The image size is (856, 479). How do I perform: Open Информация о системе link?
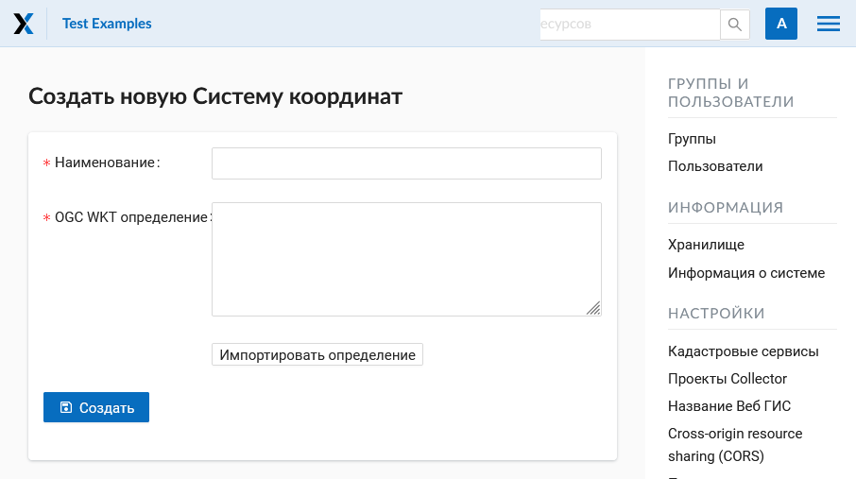pyautogui.click(x=746, y=272)
